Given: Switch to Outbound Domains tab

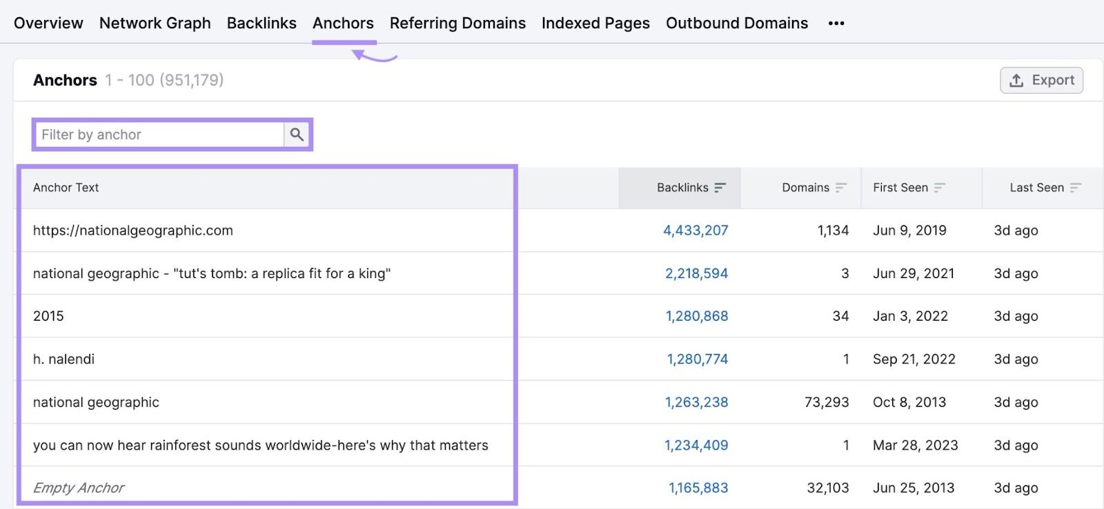Looking at the screenshot, I should pos(737,23).
